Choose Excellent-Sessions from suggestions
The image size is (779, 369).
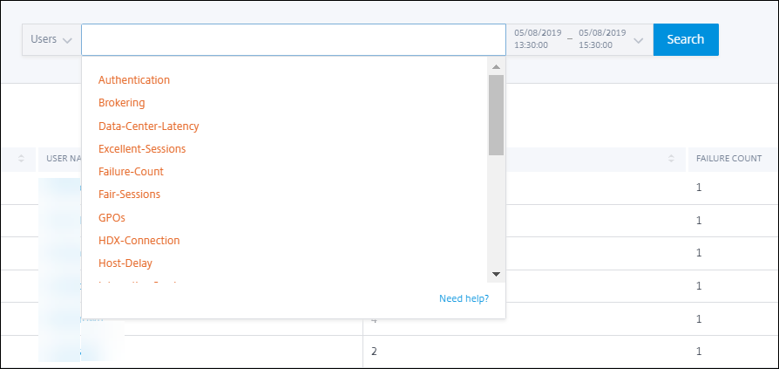[x=142, y=148]
